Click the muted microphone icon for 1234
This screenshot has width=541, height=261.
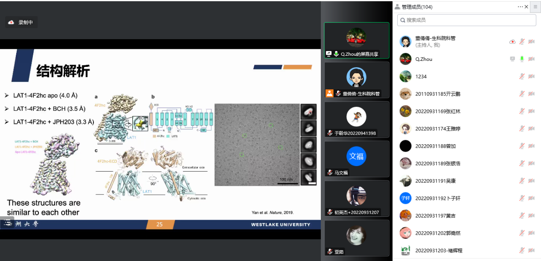pos(521,76)
